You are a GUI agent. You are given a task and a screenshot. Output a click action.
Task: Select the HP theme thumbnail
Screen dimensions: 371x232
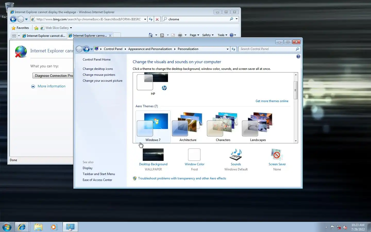pyautogui.click(x=153, y=84)
